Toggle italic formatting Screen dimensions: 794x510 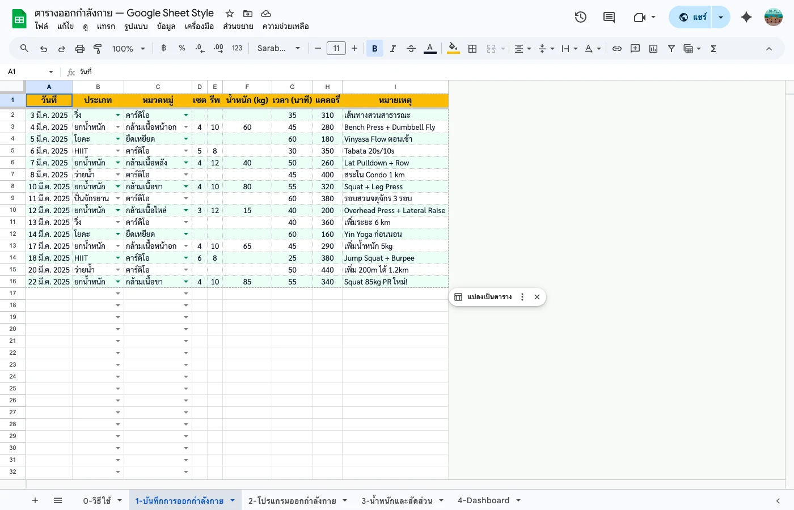393,49
